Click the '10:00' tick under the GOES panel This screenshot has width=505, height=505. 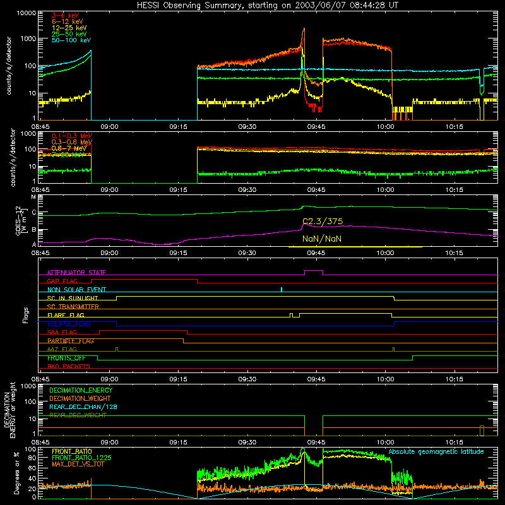coord(385,253)
